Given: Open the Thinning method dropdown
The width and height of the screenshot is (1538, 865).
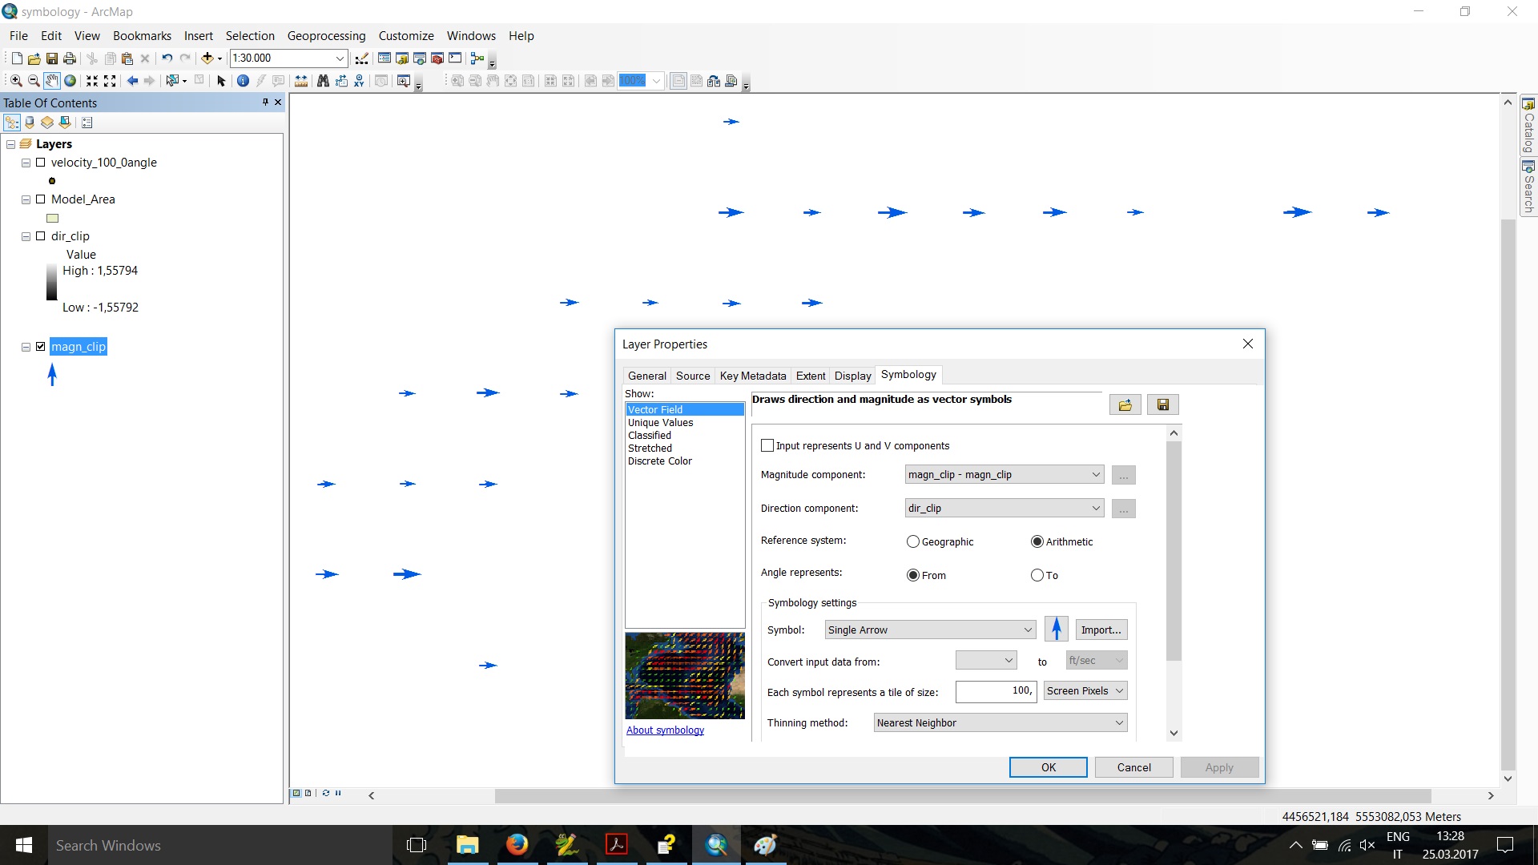Looking at the screenshot, I should pos(1119,723).
